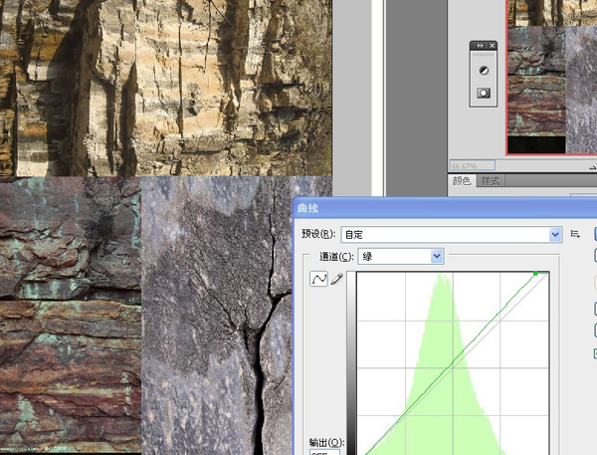Select the green curve control point
The height and width of the screenshot is (455, 597).
tap(535, 273)
